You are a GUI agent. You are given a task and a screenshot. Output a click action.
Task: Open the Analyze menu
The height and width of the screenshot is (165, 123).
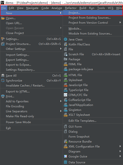pos(57,8)
